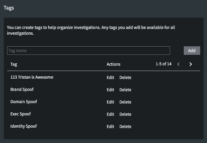Go to next page of tags
The image size is (207, 143).
coord(191,64)
